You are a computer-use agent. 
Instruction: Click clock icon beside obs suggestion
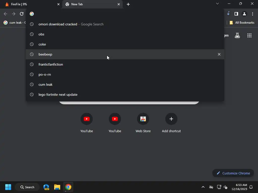(x=32, y=34)
